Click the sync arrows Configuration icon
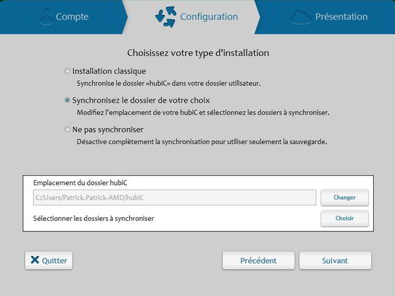 point(166,16)
